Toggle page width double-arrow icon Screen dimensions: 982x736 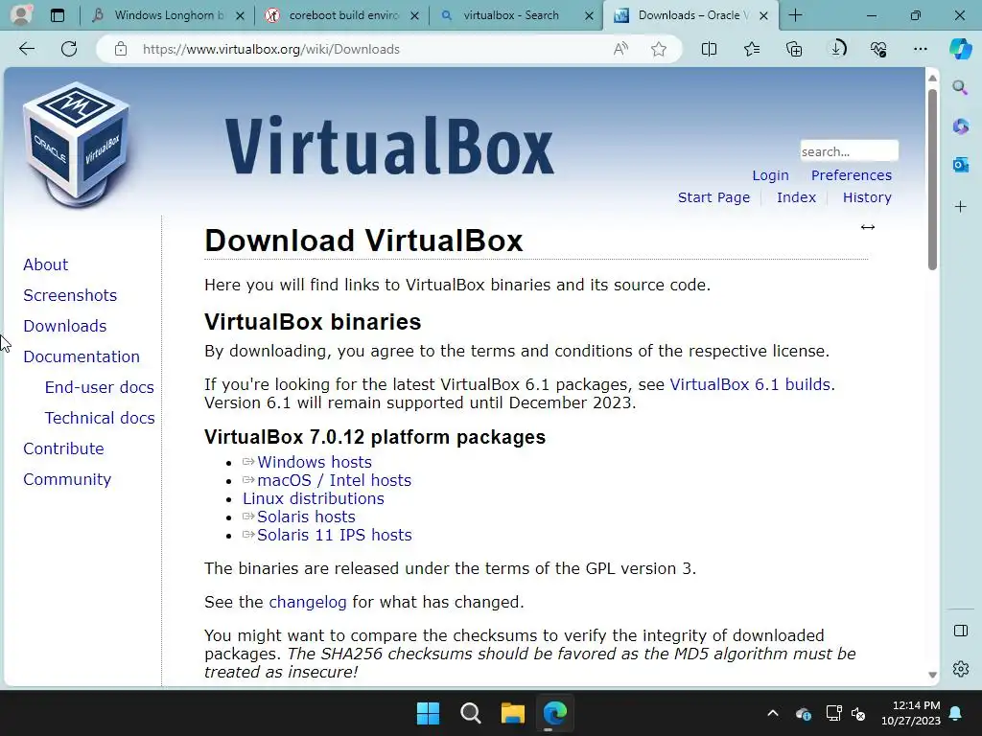(867, 227)
